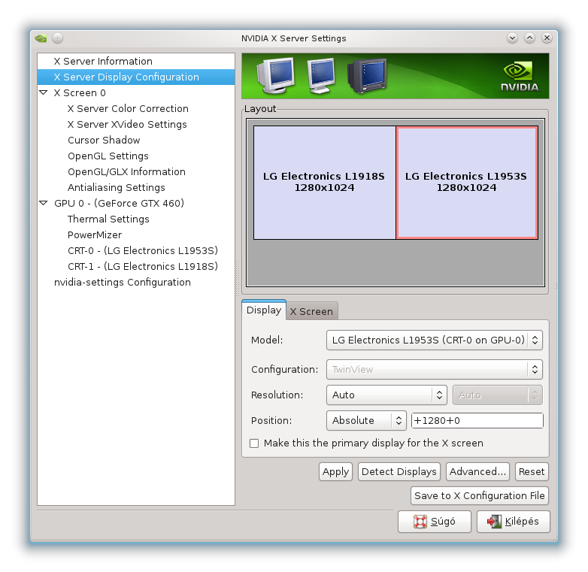Maximize window with up-chevron title button
This screenshot has width=588, height=572.
(x=529, y=38)
